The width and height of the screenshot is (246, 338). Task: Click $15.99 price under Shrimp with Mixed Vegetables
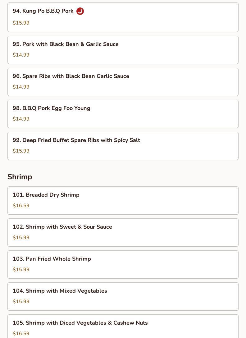pyautogui.click(x=21, y=302)
